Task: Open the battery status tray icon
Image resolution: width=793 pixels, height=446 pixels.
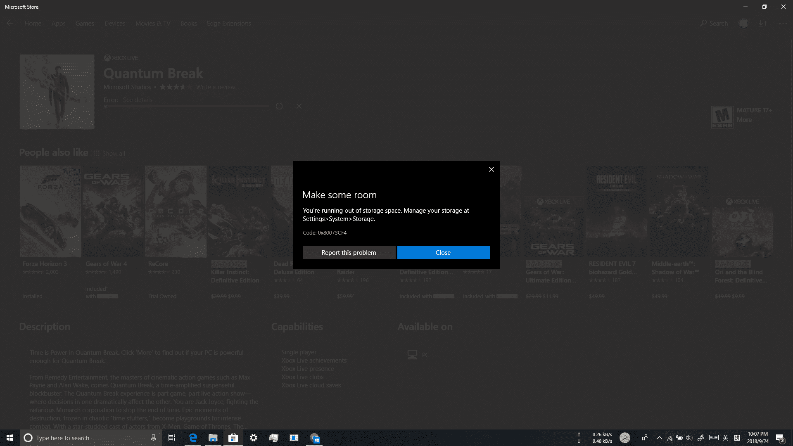Action: click(679, 438)
